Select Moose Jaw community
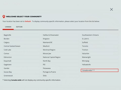Image resolution: width=121 pixels, height=90 pixels. point(60,53)
